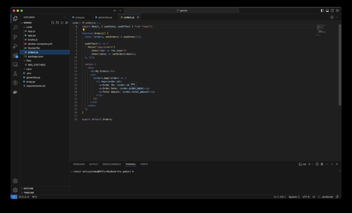Click the notifications status bar icon

pyautogui.click(x=337, y=197)
